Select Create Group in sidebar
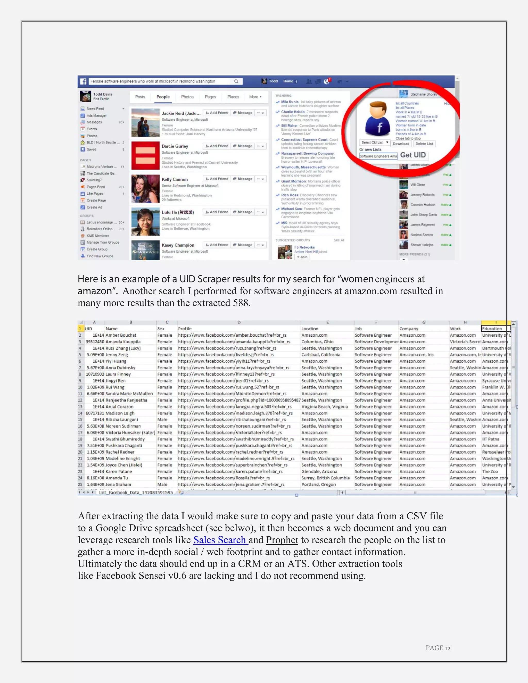The image size is (528, 683). point(97,249)
